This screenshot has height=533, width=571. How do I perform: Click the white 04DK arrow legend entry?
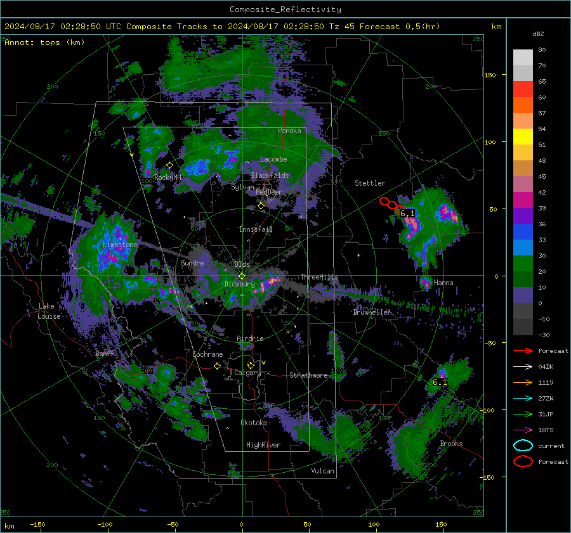pyautogui.click(x=523, y=367)
